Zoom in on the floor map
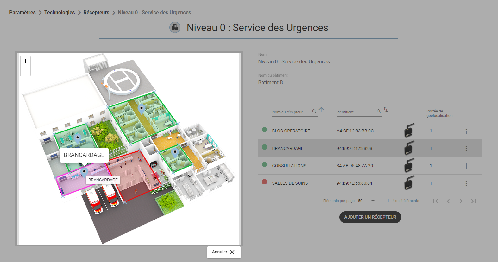The height and width of the screenshot is (262, 498). pyautogui.click(x=26, y=61)
